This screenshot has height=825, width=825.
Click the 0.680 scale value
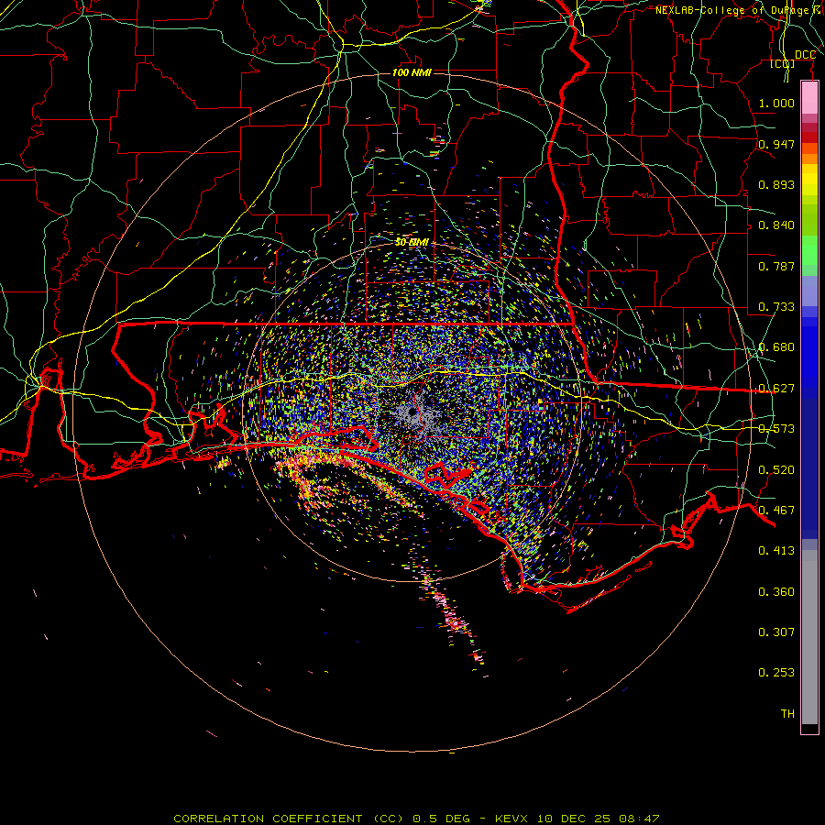pos(776,347)
